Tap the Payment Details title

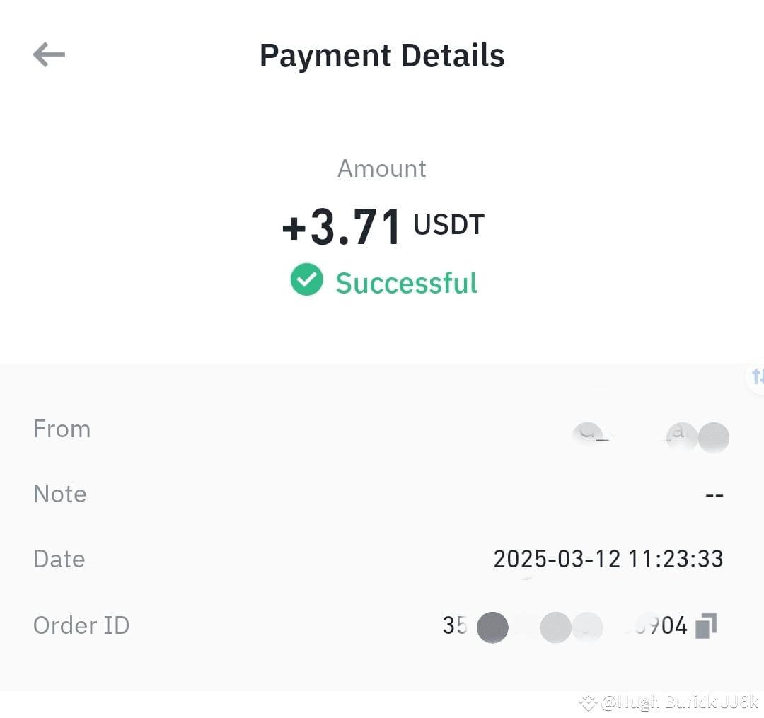click(x=382, y=56)
